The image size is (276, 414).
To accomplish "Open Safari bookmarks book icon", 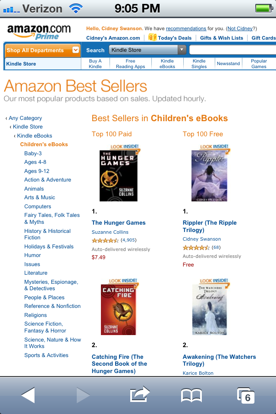I will (191, 395).
